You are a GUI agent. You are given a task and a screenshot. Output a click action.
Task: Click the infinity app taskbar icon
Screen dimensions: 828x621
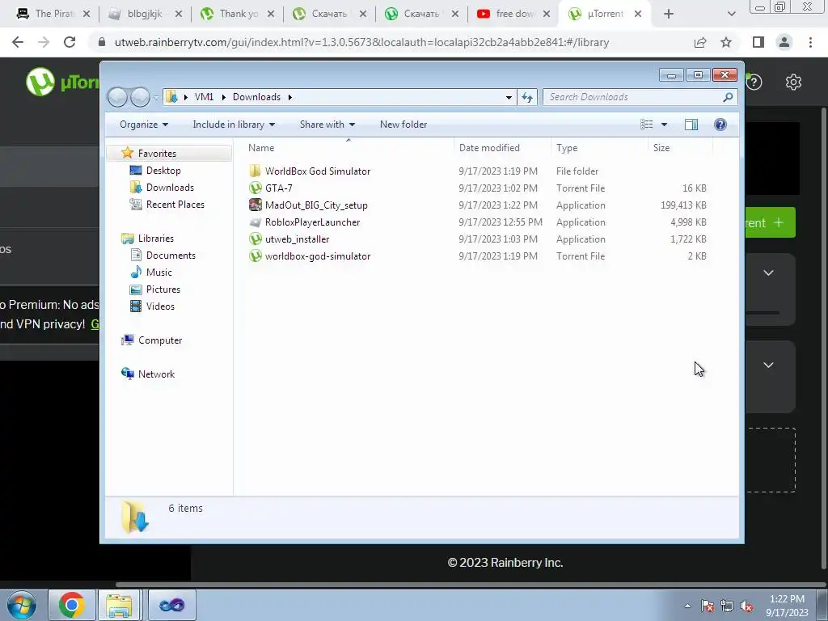[171, 605]
